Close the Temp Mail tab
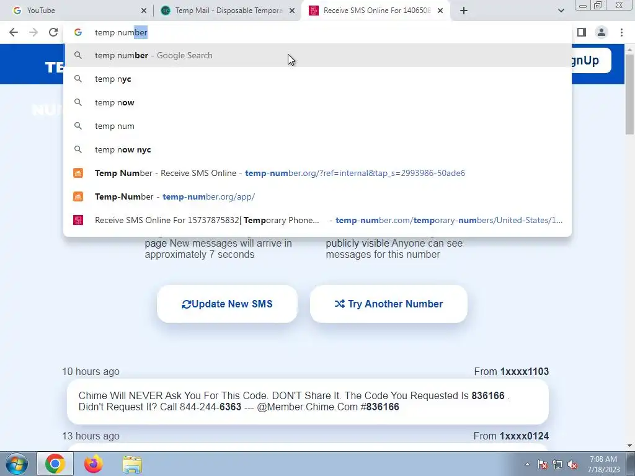The image size is (635, 476). 292,11
